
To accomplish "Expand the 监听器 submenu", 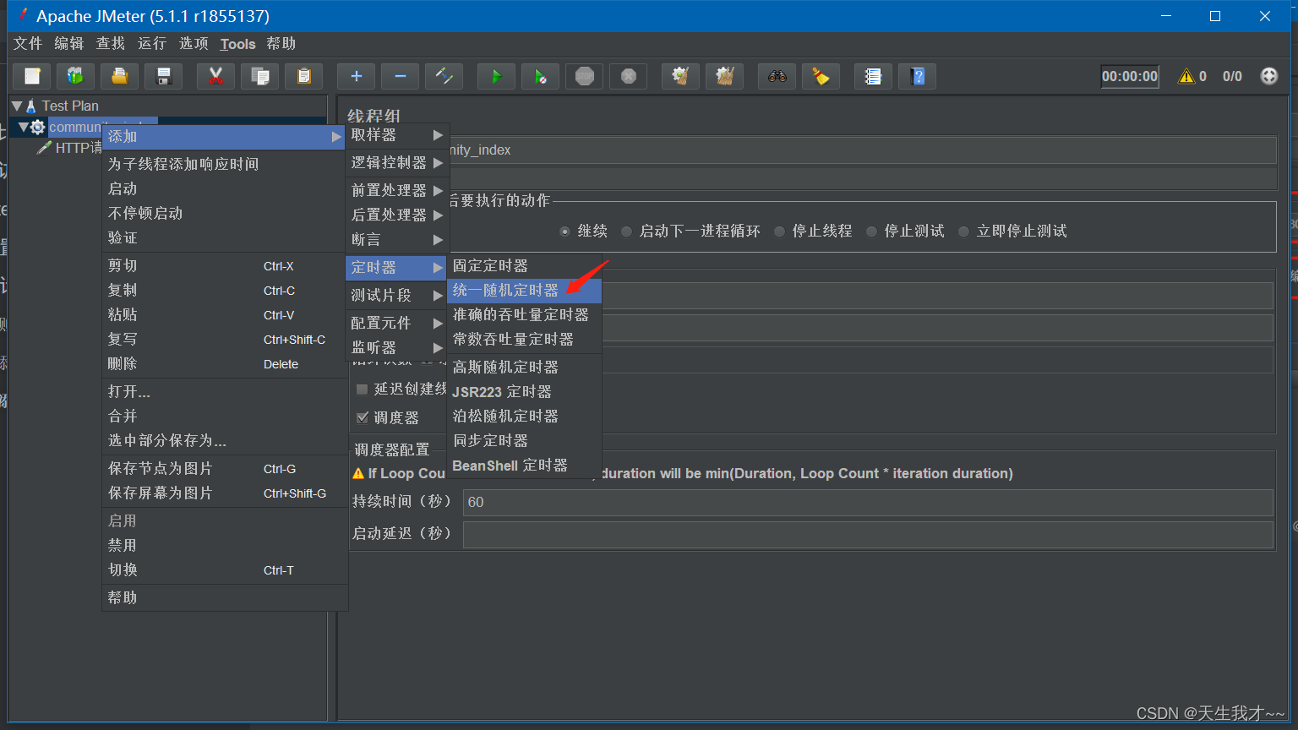I will coord(397,348).
